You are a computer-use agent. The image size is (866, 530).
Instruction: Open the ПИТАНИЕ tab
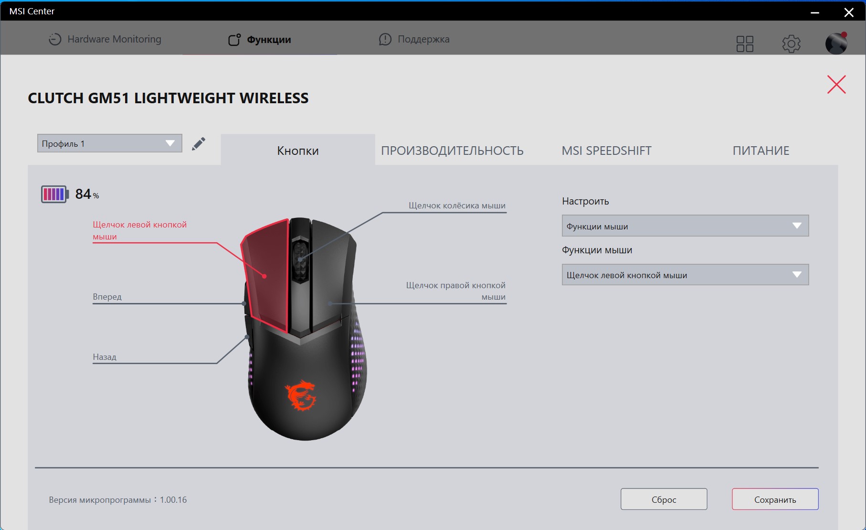point(761,151)
